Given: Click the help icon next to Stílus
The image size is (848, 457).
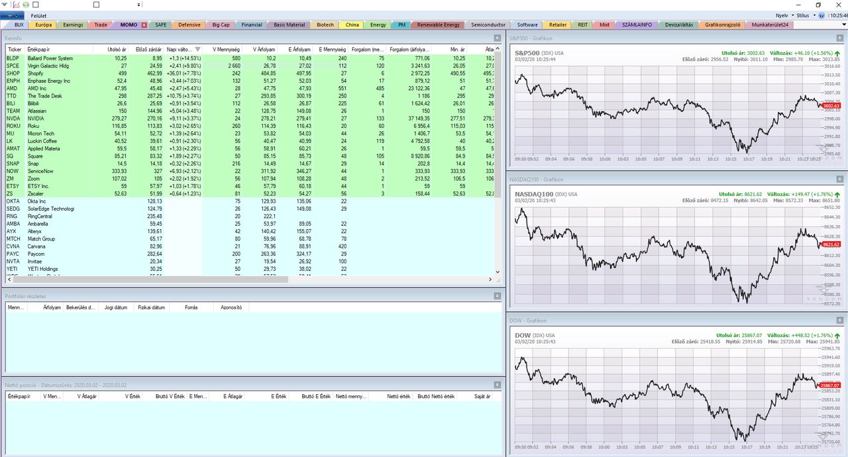Looking at the screenshot, I should pos(821,15).
